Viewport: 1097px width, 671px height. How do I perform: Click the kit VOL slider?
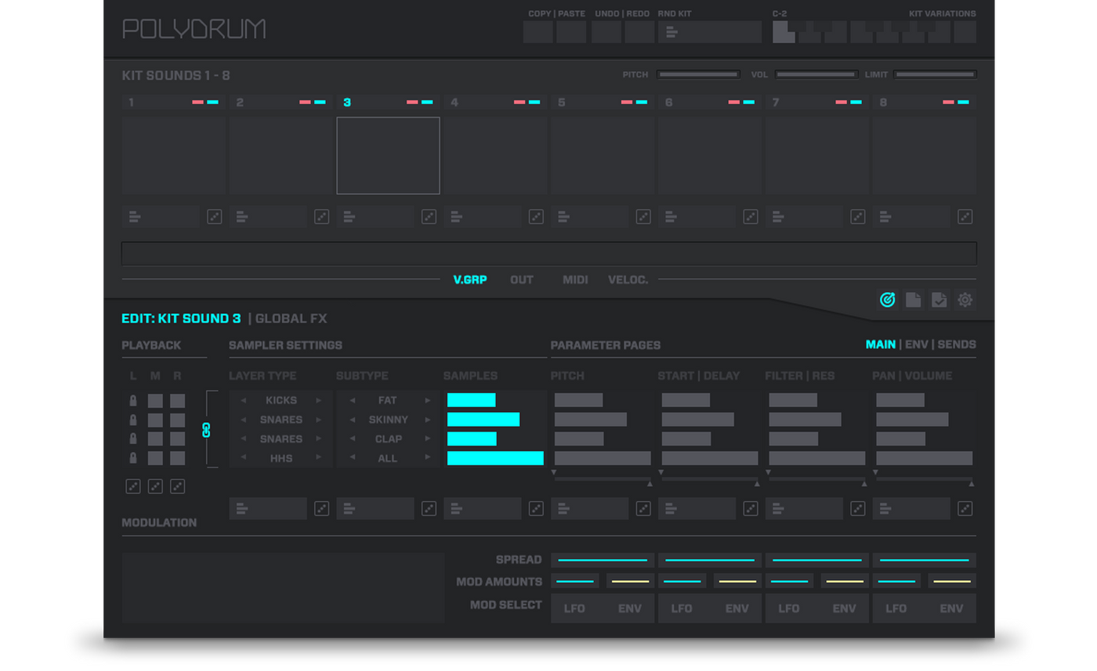(816, 74)
